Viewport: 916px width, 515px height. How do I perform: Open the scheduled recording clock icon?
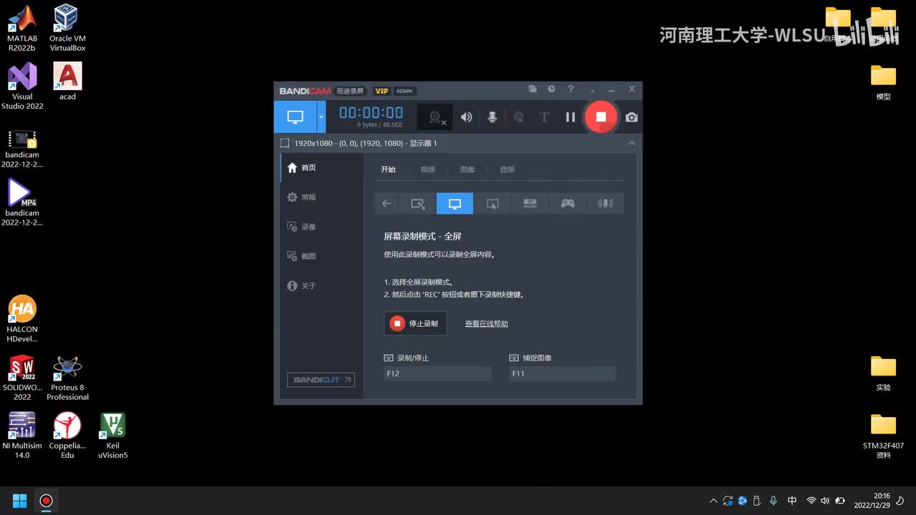552,89
